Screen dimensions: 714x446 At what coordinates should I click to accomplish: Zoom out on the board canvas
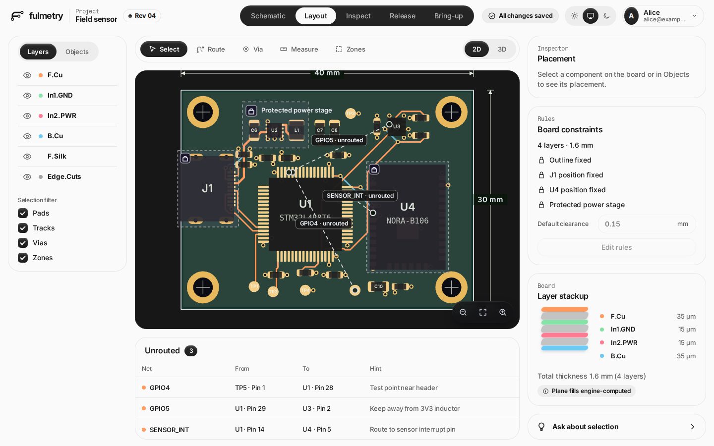click(463, 312)
